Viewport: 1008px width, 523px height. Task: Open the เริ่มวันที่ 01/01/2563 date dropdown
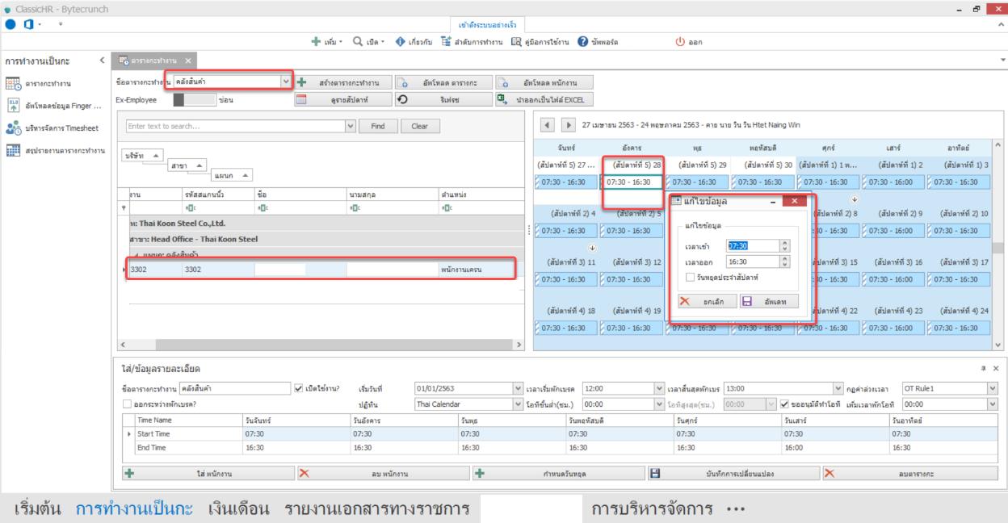coord(518,388)
